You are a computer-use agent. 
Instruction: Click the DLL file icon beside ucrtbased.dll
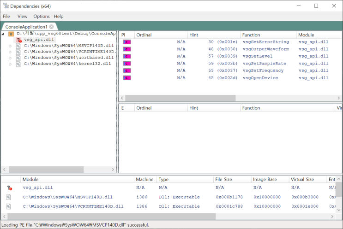(x=18, y=58)
